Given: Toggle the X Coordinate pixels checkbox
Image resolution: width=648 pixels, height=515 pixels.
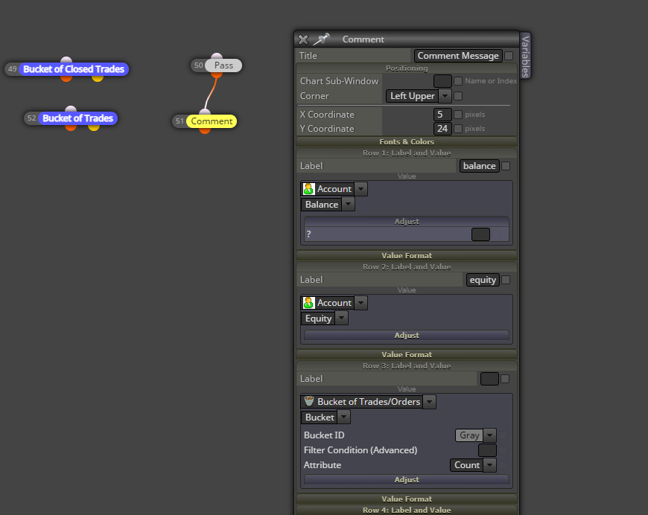Looking at the screenshot, I should pyautogui.click(x=458, y=115).
